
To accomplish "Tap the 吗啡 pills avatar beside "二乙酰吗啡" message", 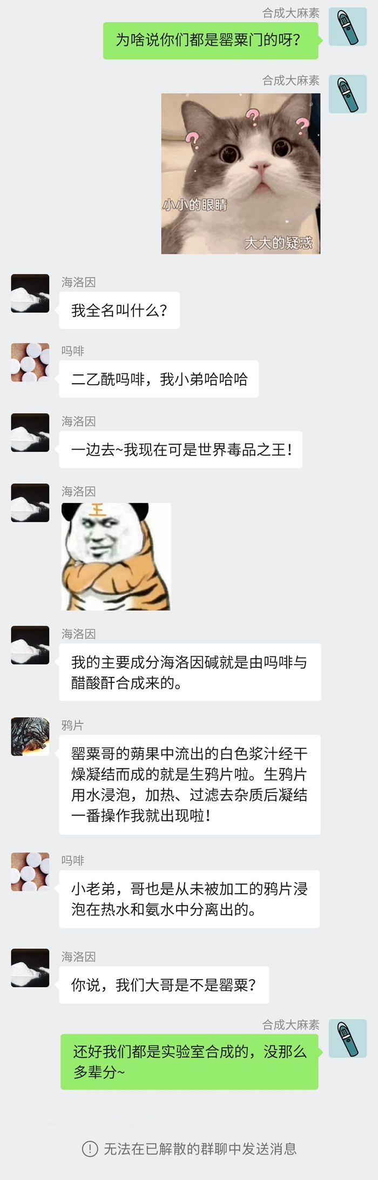I will point(30,362).
